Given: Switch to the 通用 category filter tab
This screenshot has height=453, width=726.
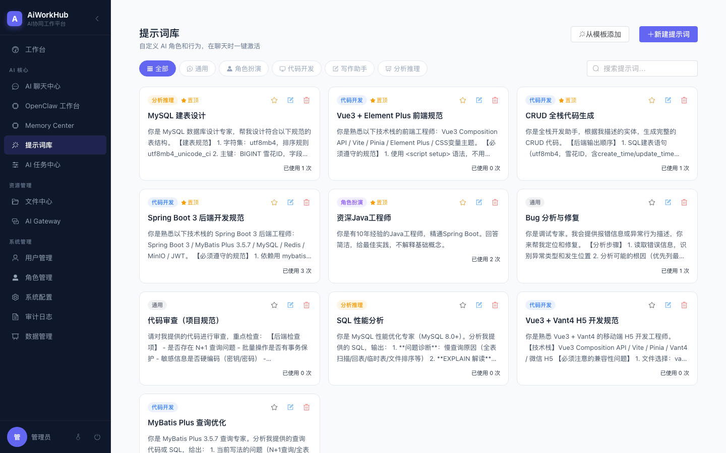Looking at the screenshot, I should click(198, 68).
